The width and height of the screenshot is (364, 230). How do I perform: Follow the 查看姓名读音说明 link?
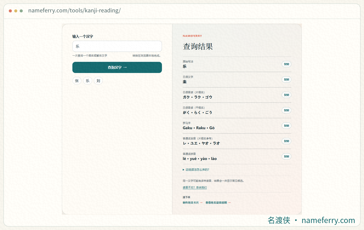click(218, 203)
